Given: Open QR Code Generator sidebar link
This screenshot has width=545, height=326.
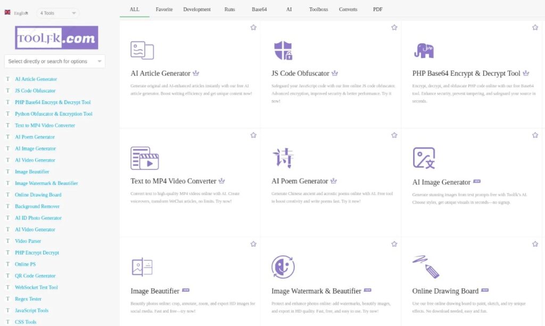Looking at the screenshot, I should [x=35, y=276].
